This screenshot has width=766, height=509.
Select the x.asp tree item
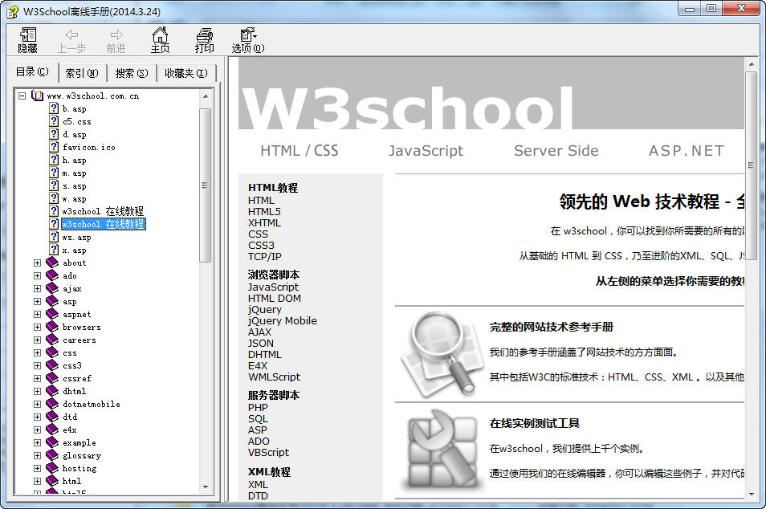[74, 250]
